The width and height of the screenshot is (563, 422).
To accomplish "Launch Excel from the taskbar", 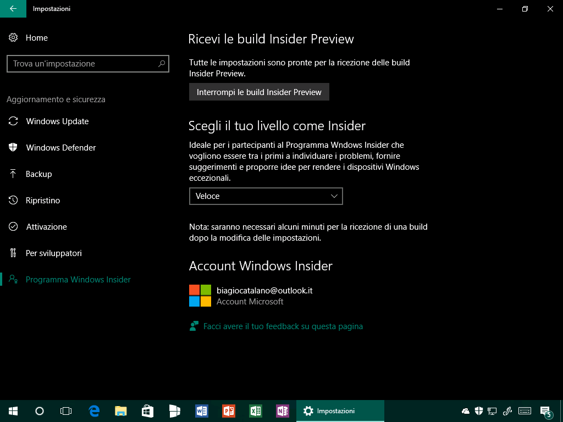I will (255, 411).
